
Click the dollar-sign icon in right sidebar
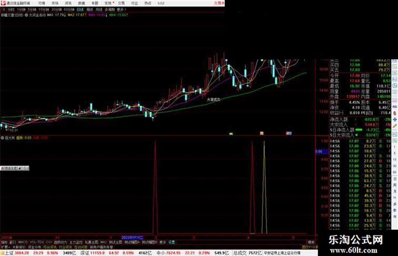(395, 113)
